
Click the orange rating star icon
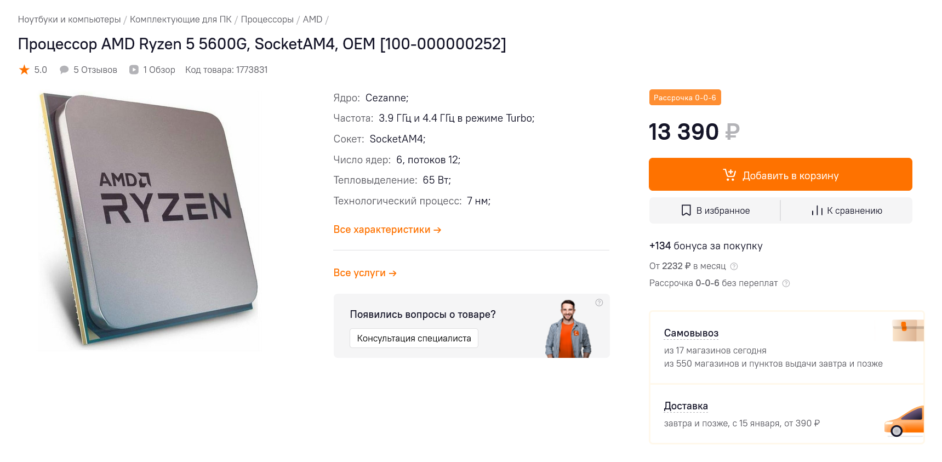[24, 70]
